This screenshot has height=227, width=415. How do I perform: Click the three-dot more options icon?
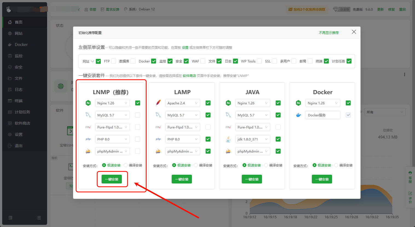pyautogui.click(x=404, y=74)
